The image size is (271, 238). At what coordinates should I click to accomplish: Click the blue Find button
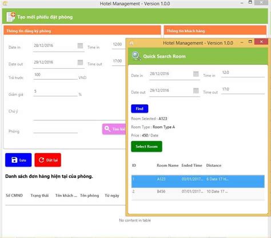(x=140, y=108)
